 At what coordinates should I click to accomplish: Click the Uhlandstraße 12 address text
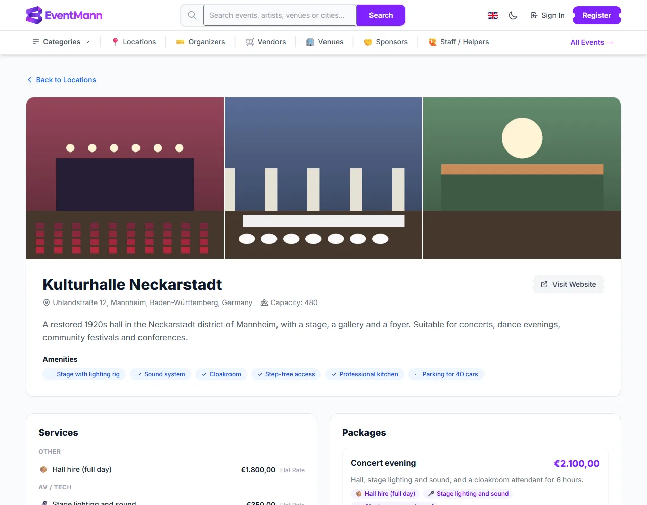(x=153, y=302)
